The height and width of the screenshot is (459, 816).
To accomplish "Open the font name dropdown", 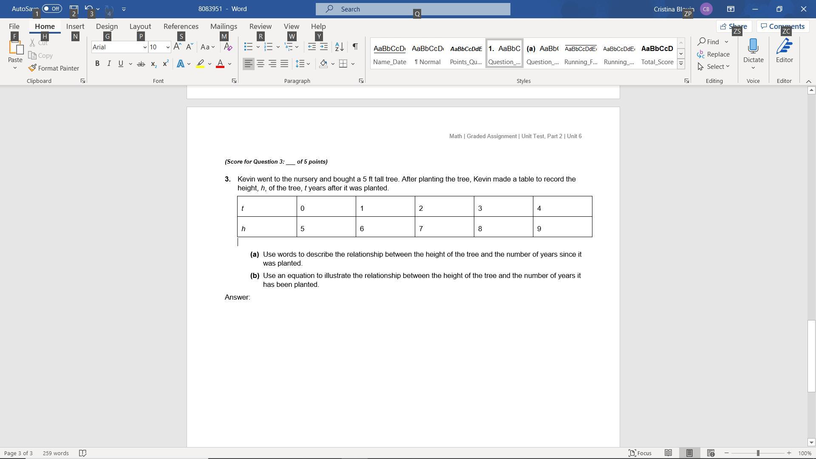I will 145,47.
